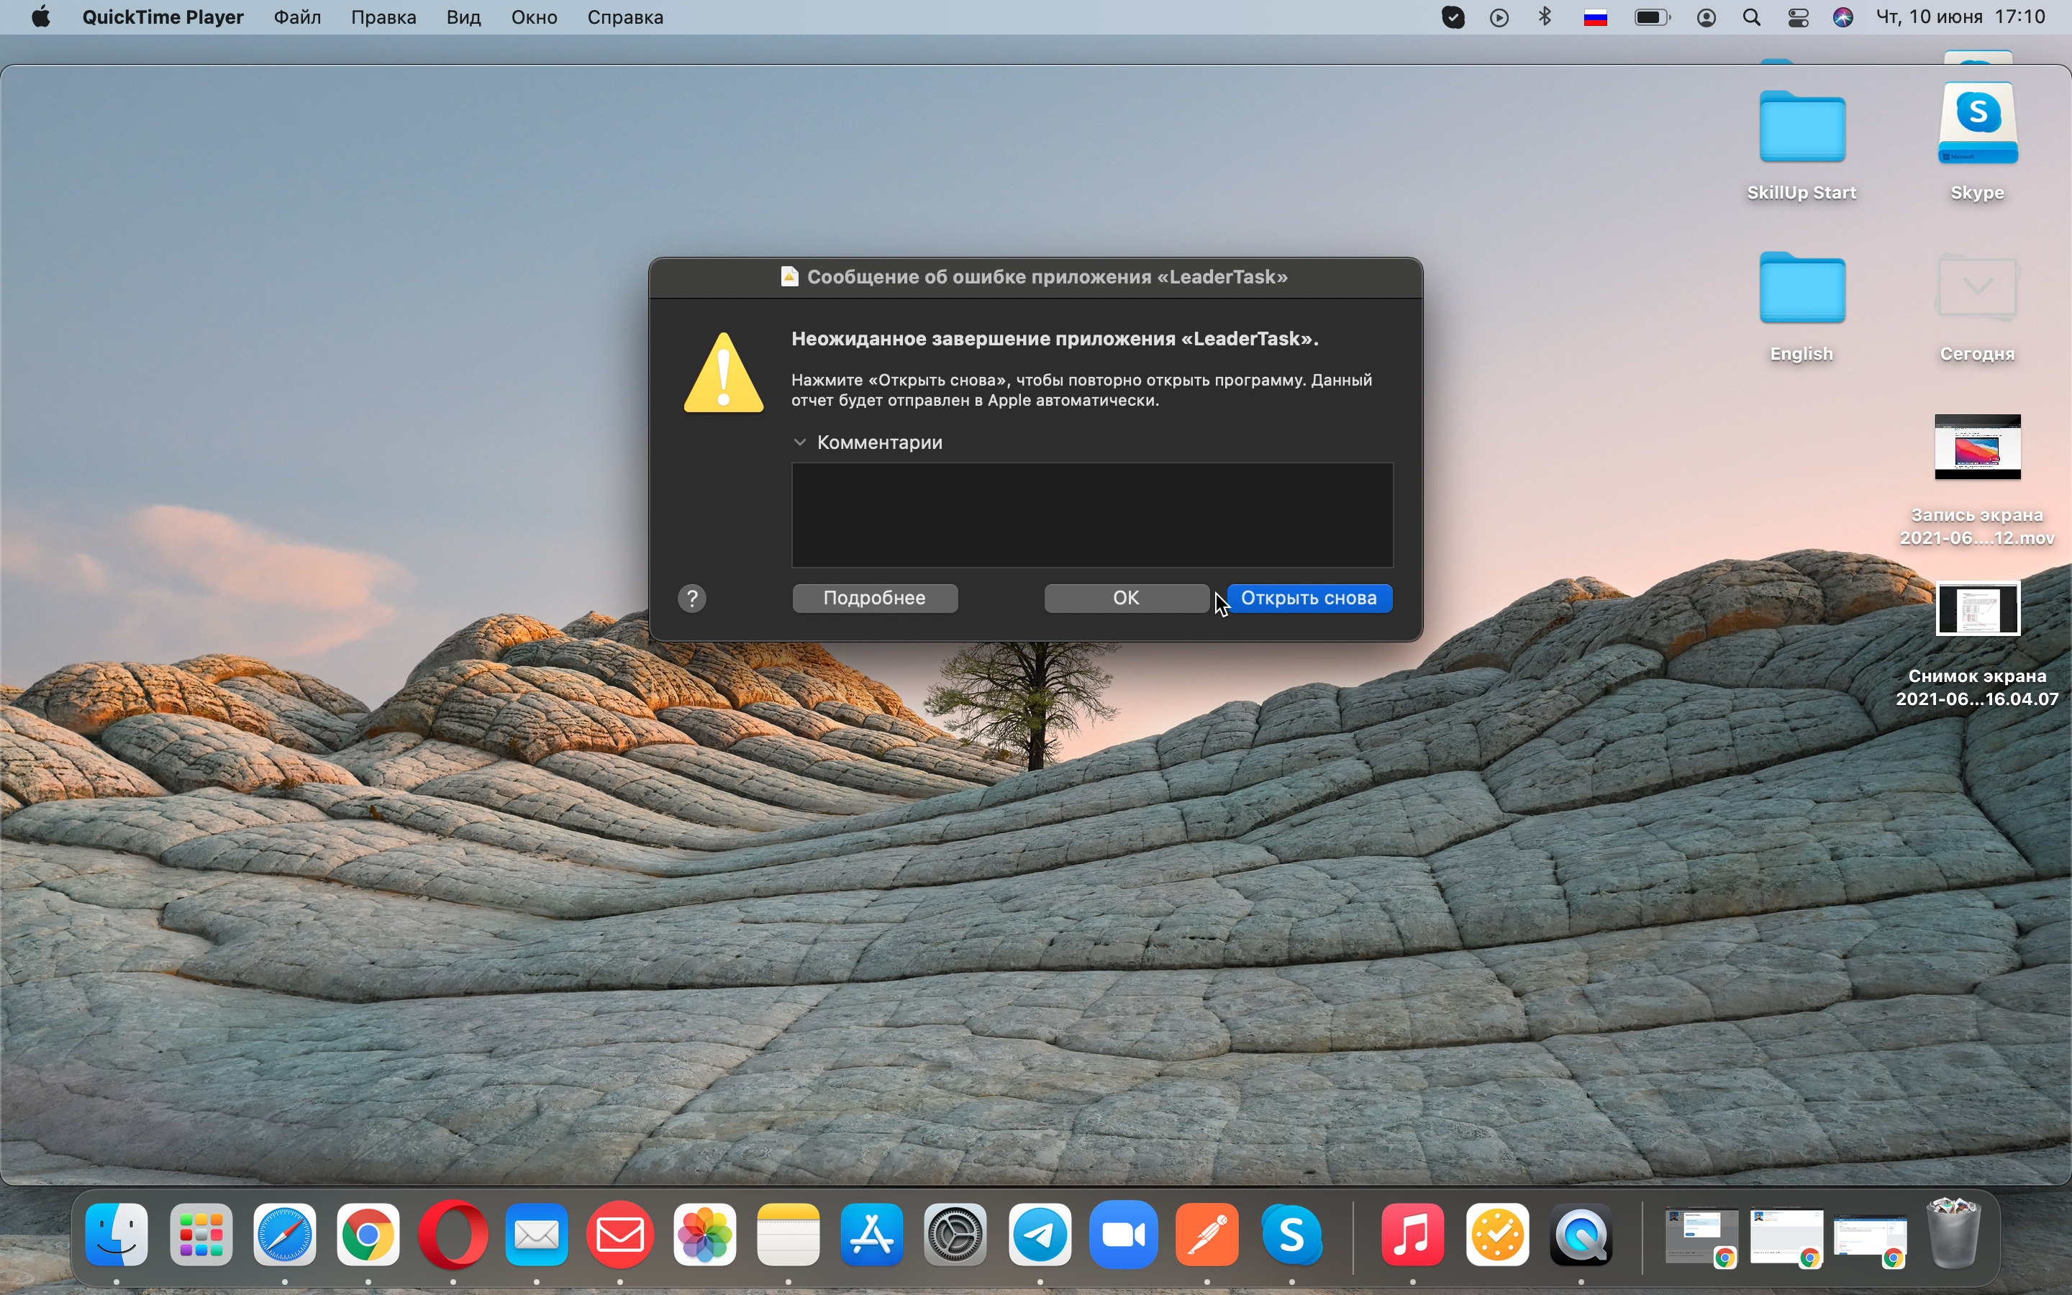Switch the Russian flag input source
This screenshot has width=2072, height=1295.
click(1595, 17)
